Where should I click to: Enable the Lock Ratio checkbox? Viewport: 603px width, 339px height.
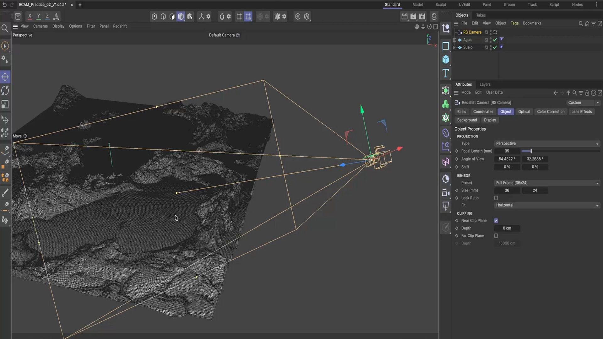click(x=496, y=198)
